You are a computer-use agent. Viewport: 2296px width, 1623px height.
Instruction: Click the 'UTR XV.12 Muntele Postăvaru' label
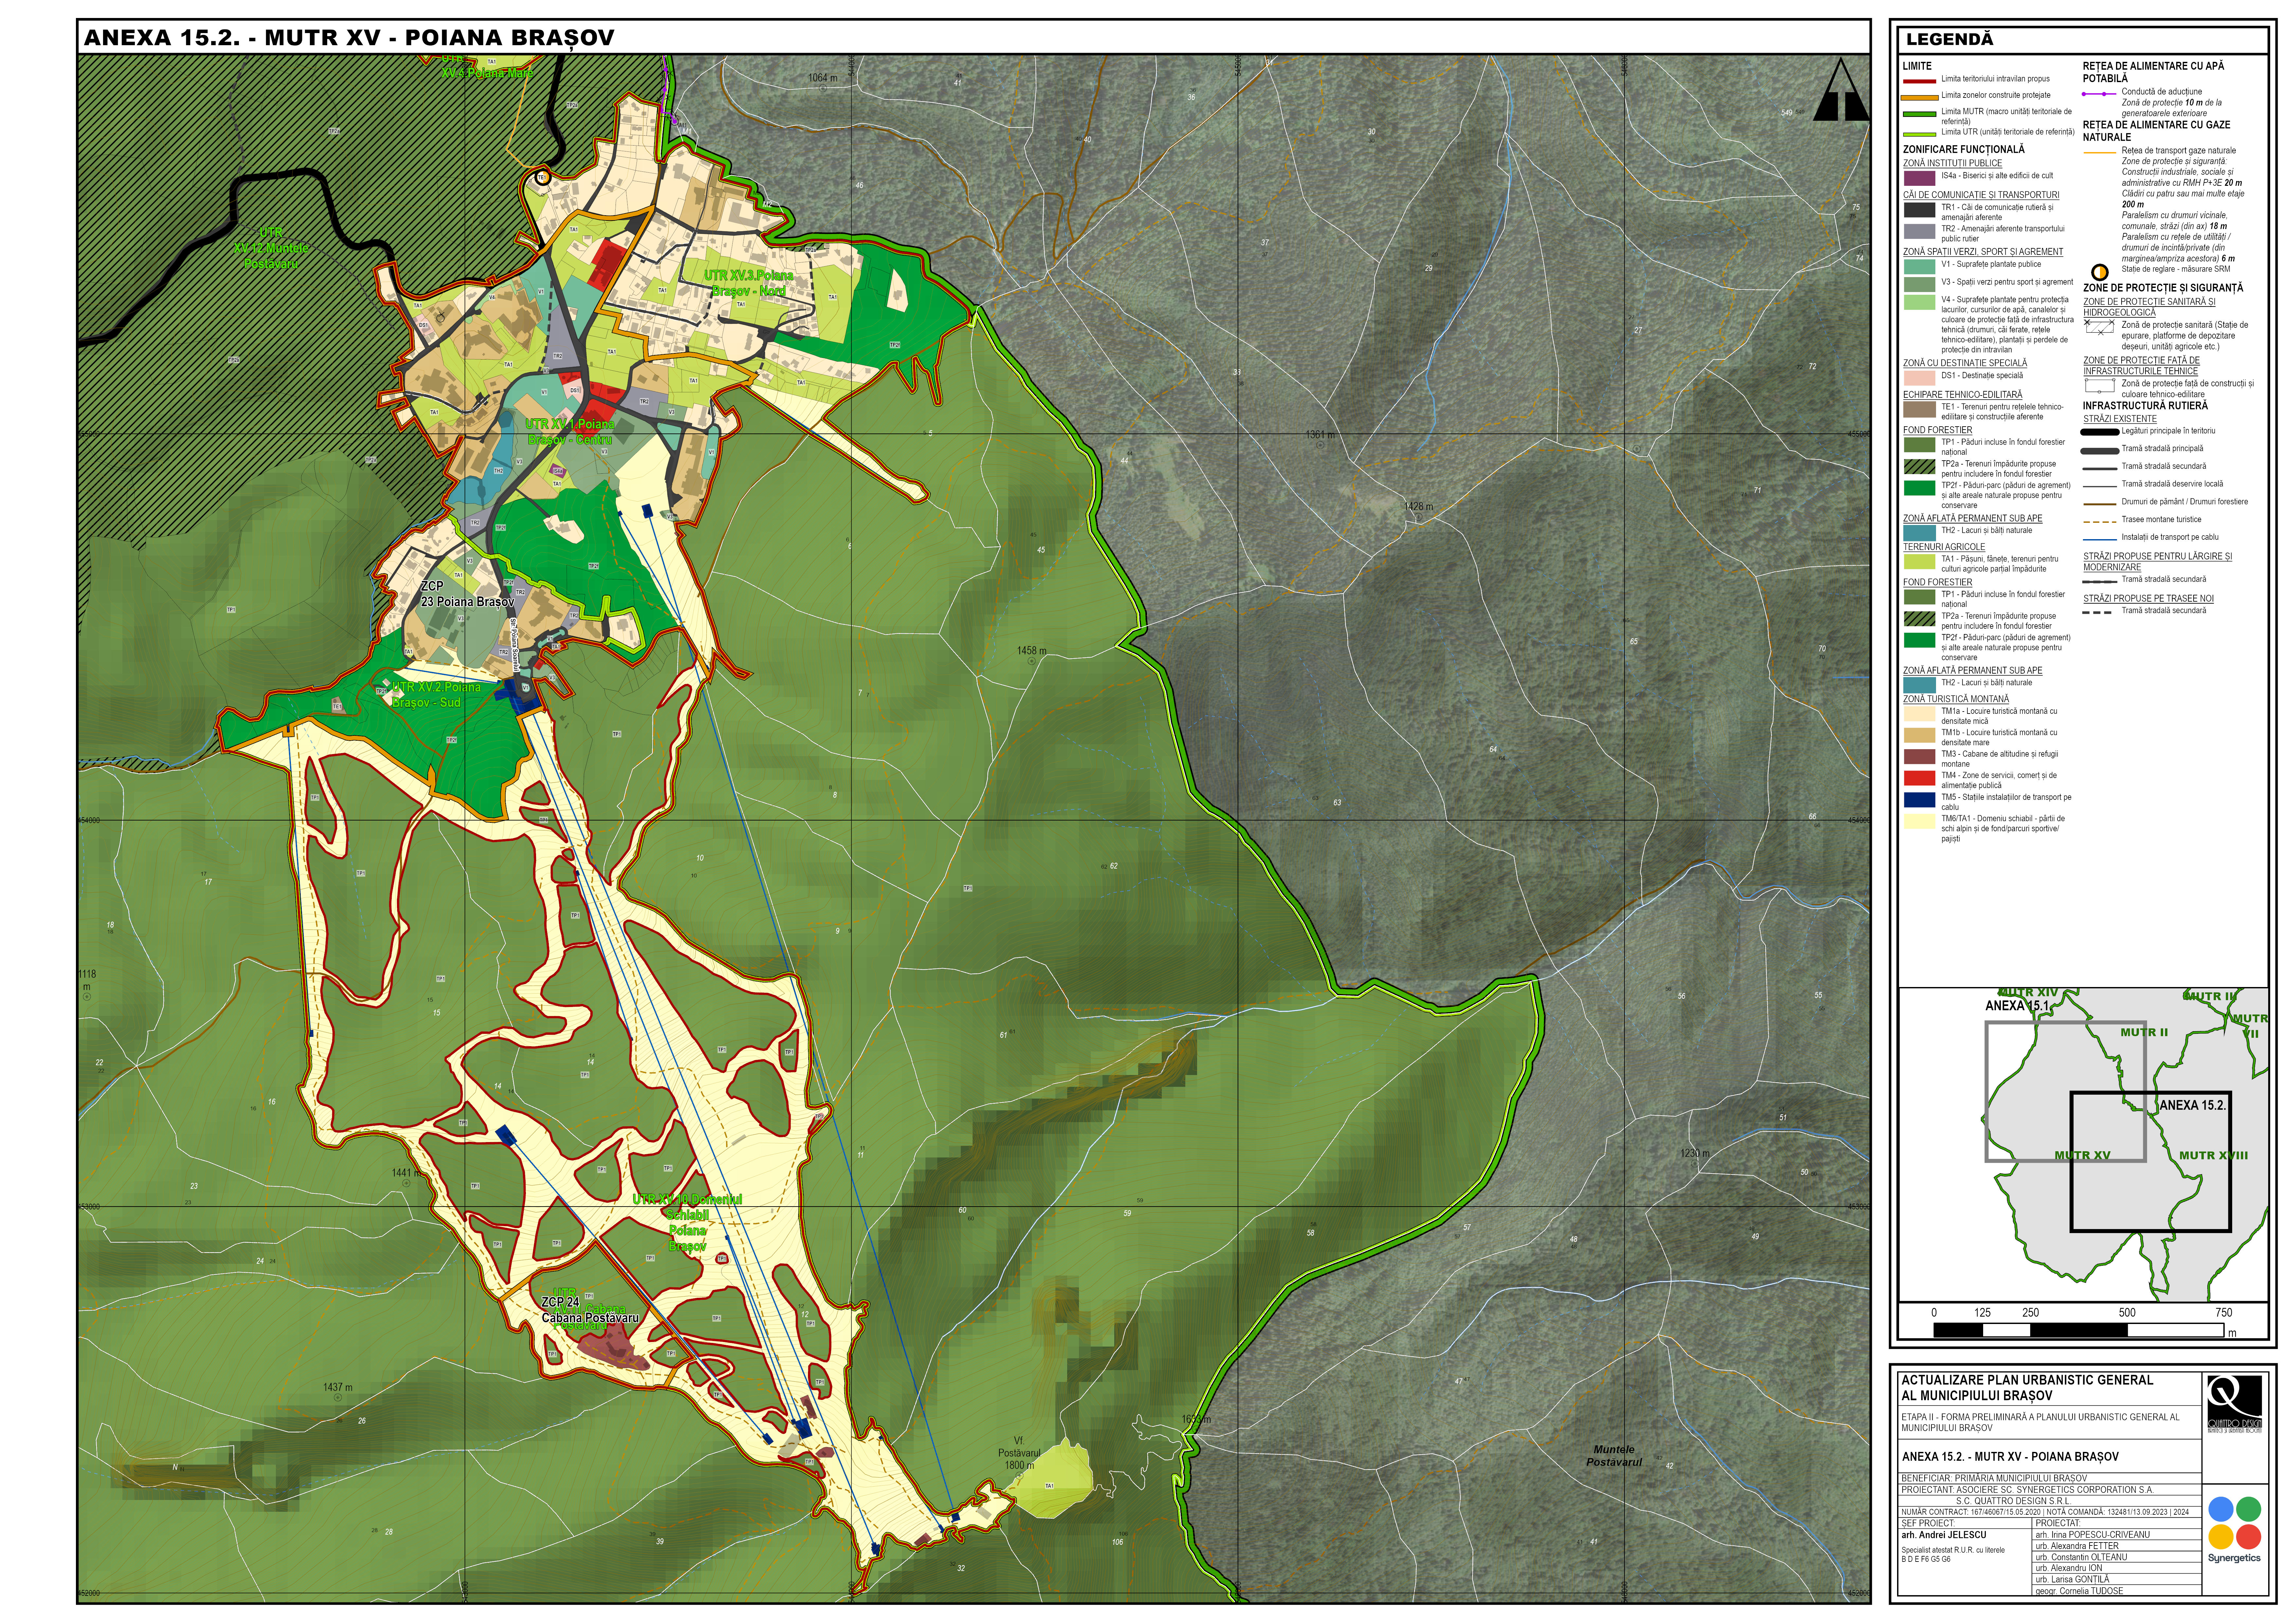point(271,248)
